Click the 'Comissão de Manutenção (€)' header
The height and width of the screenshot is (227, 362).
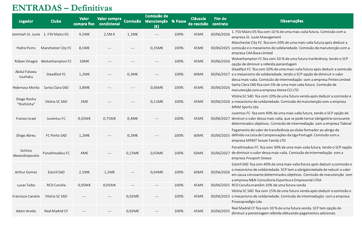coord(156,21)
